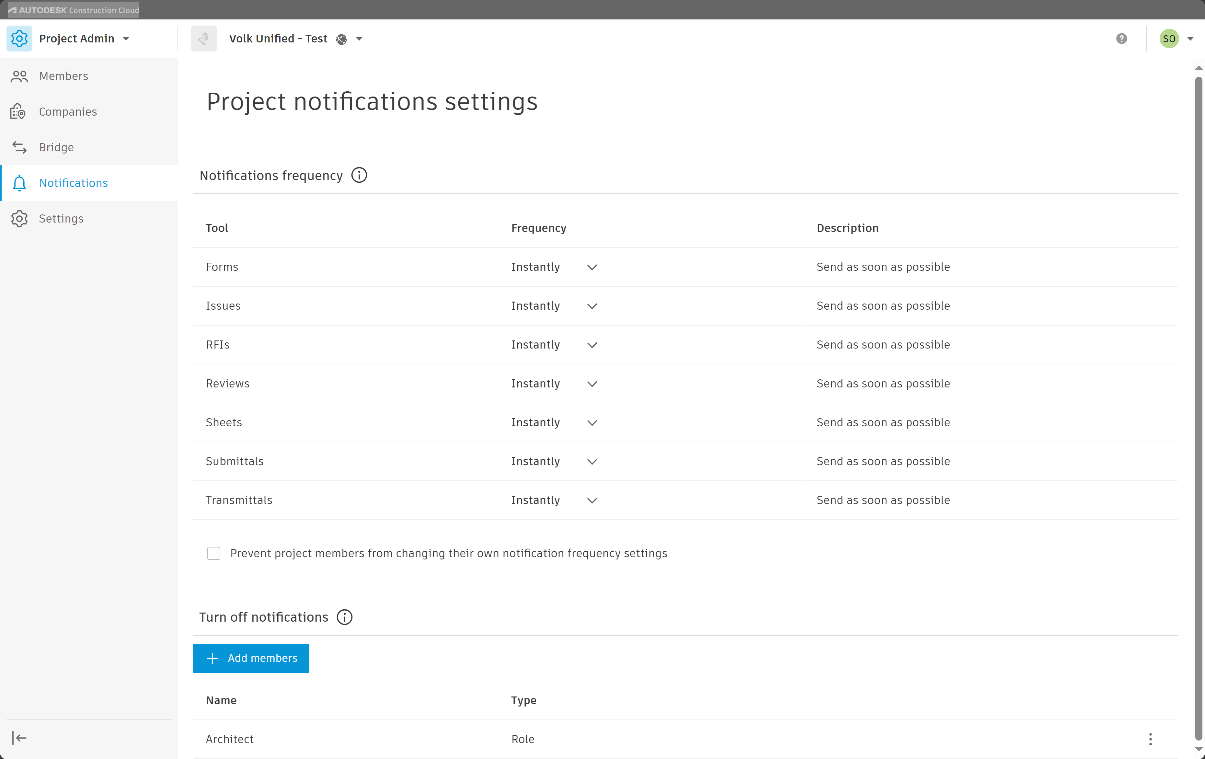Open the Volk Unified project switcher dropdown

tap(359, 39)
